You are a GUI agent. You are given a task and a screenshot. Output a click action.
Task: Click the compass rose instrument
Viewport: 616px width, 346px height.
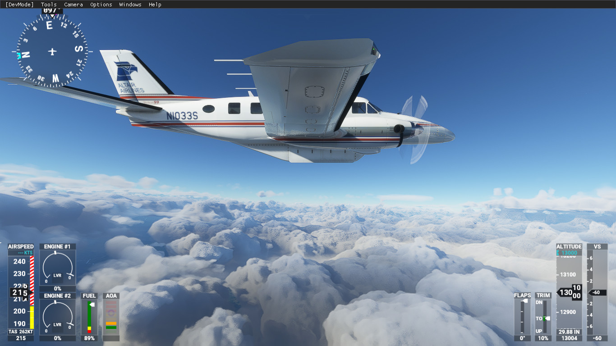pyautogui.click(x=51, y=51)
